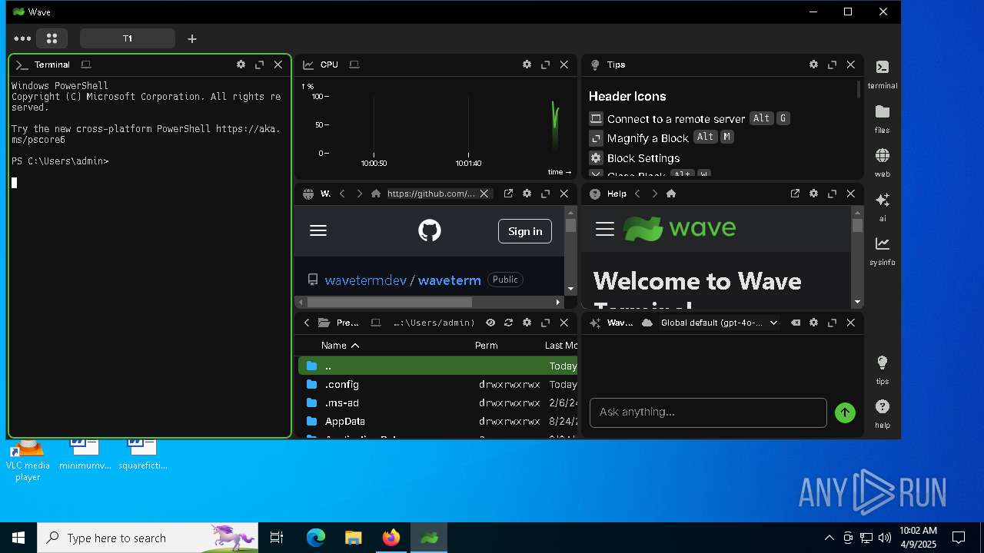984x553 pixels.
Task: Open the workspace switcher grid icon
Action: (x=52, y=38)
